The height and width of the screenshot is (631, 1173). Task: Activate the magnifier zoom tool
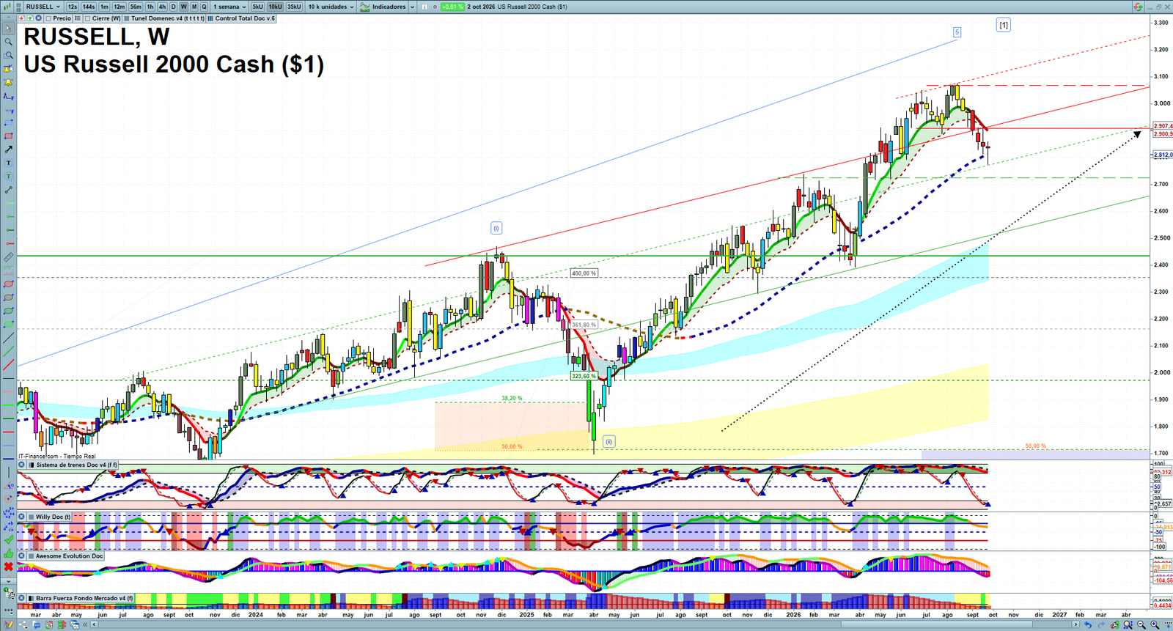(8, 42)
